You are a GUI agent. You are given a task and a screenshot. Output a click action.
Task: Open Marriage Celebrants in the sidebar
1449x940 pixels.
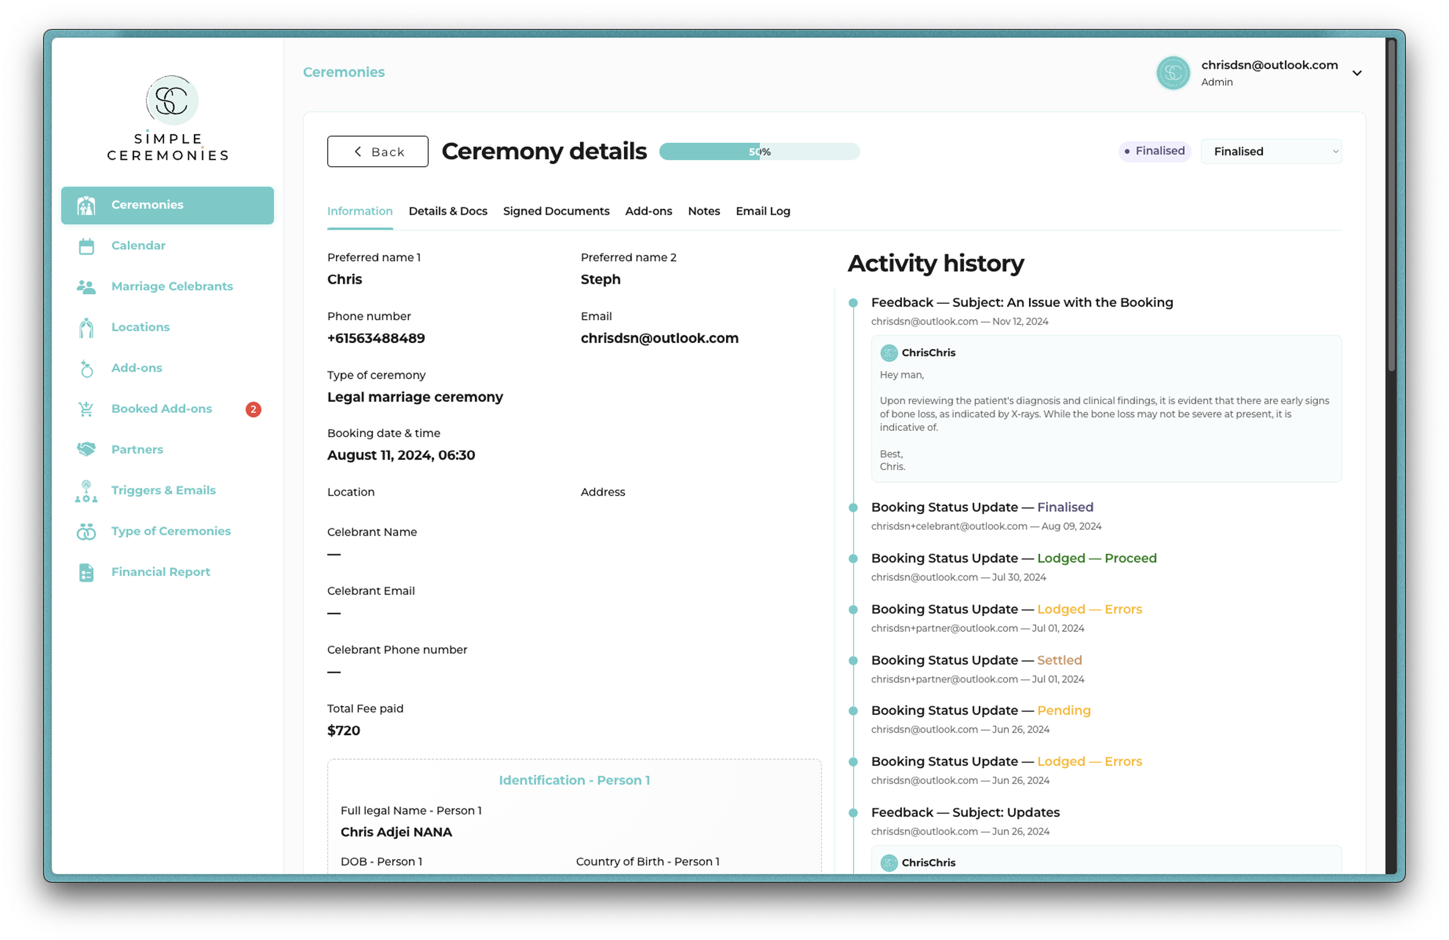pyautogui.click(x=167, y=287)
